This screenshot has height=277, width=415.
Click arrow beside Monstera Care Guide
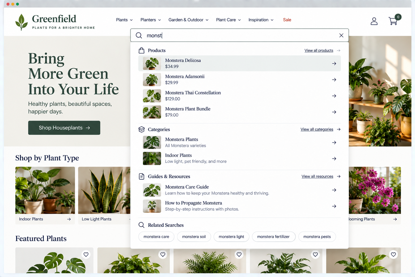(334, 190)
